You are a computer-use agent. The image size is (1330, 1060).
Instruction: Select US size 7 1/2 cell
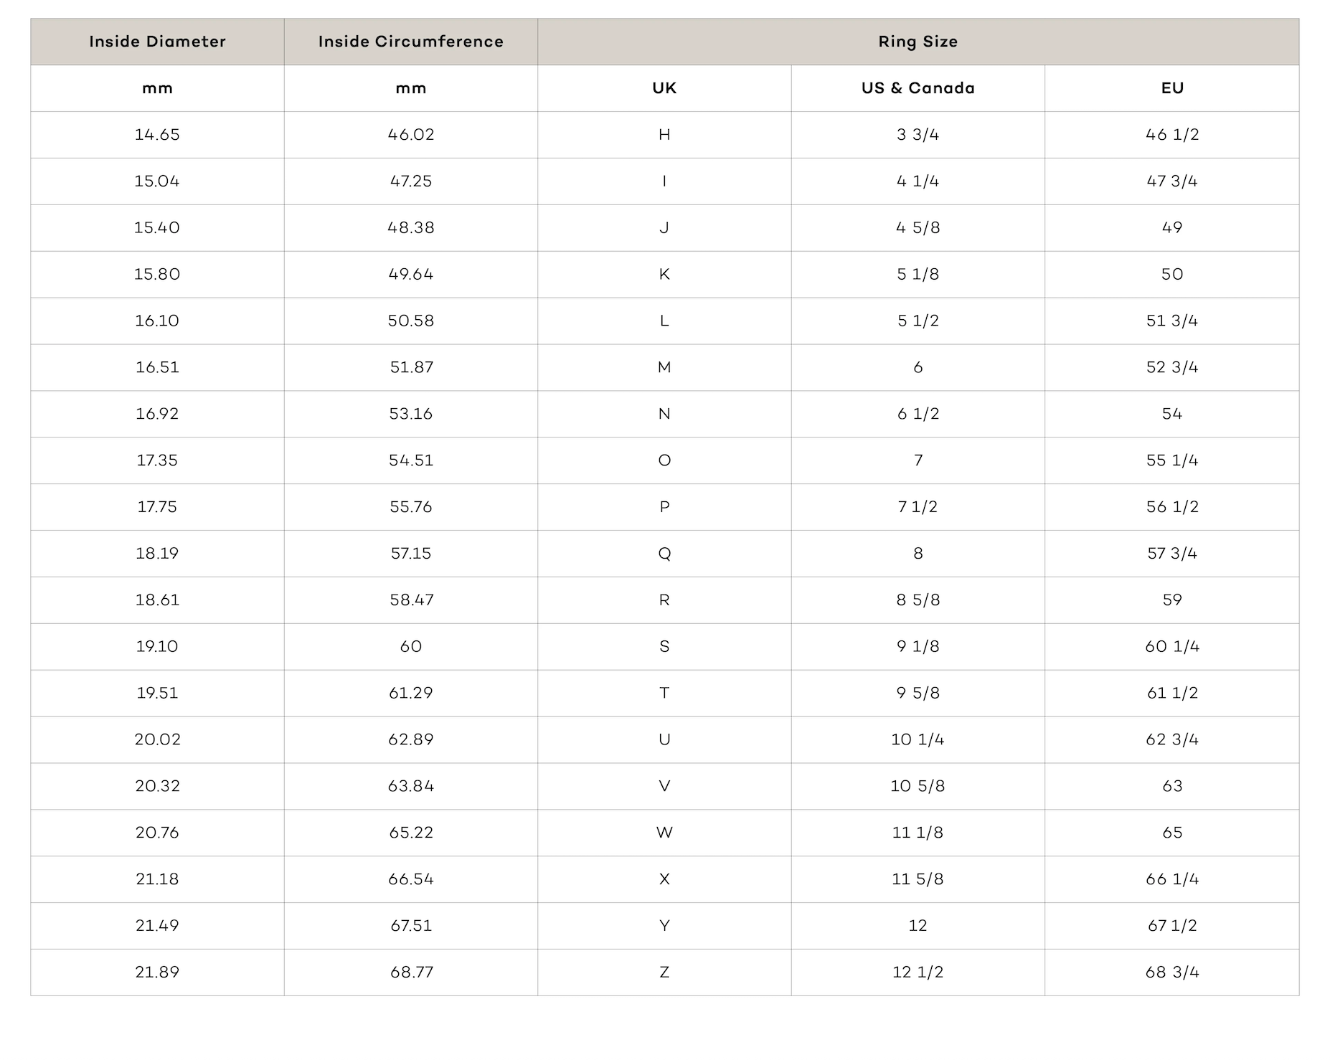918,507
